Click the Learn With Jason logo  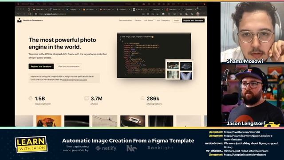point(31,144)
